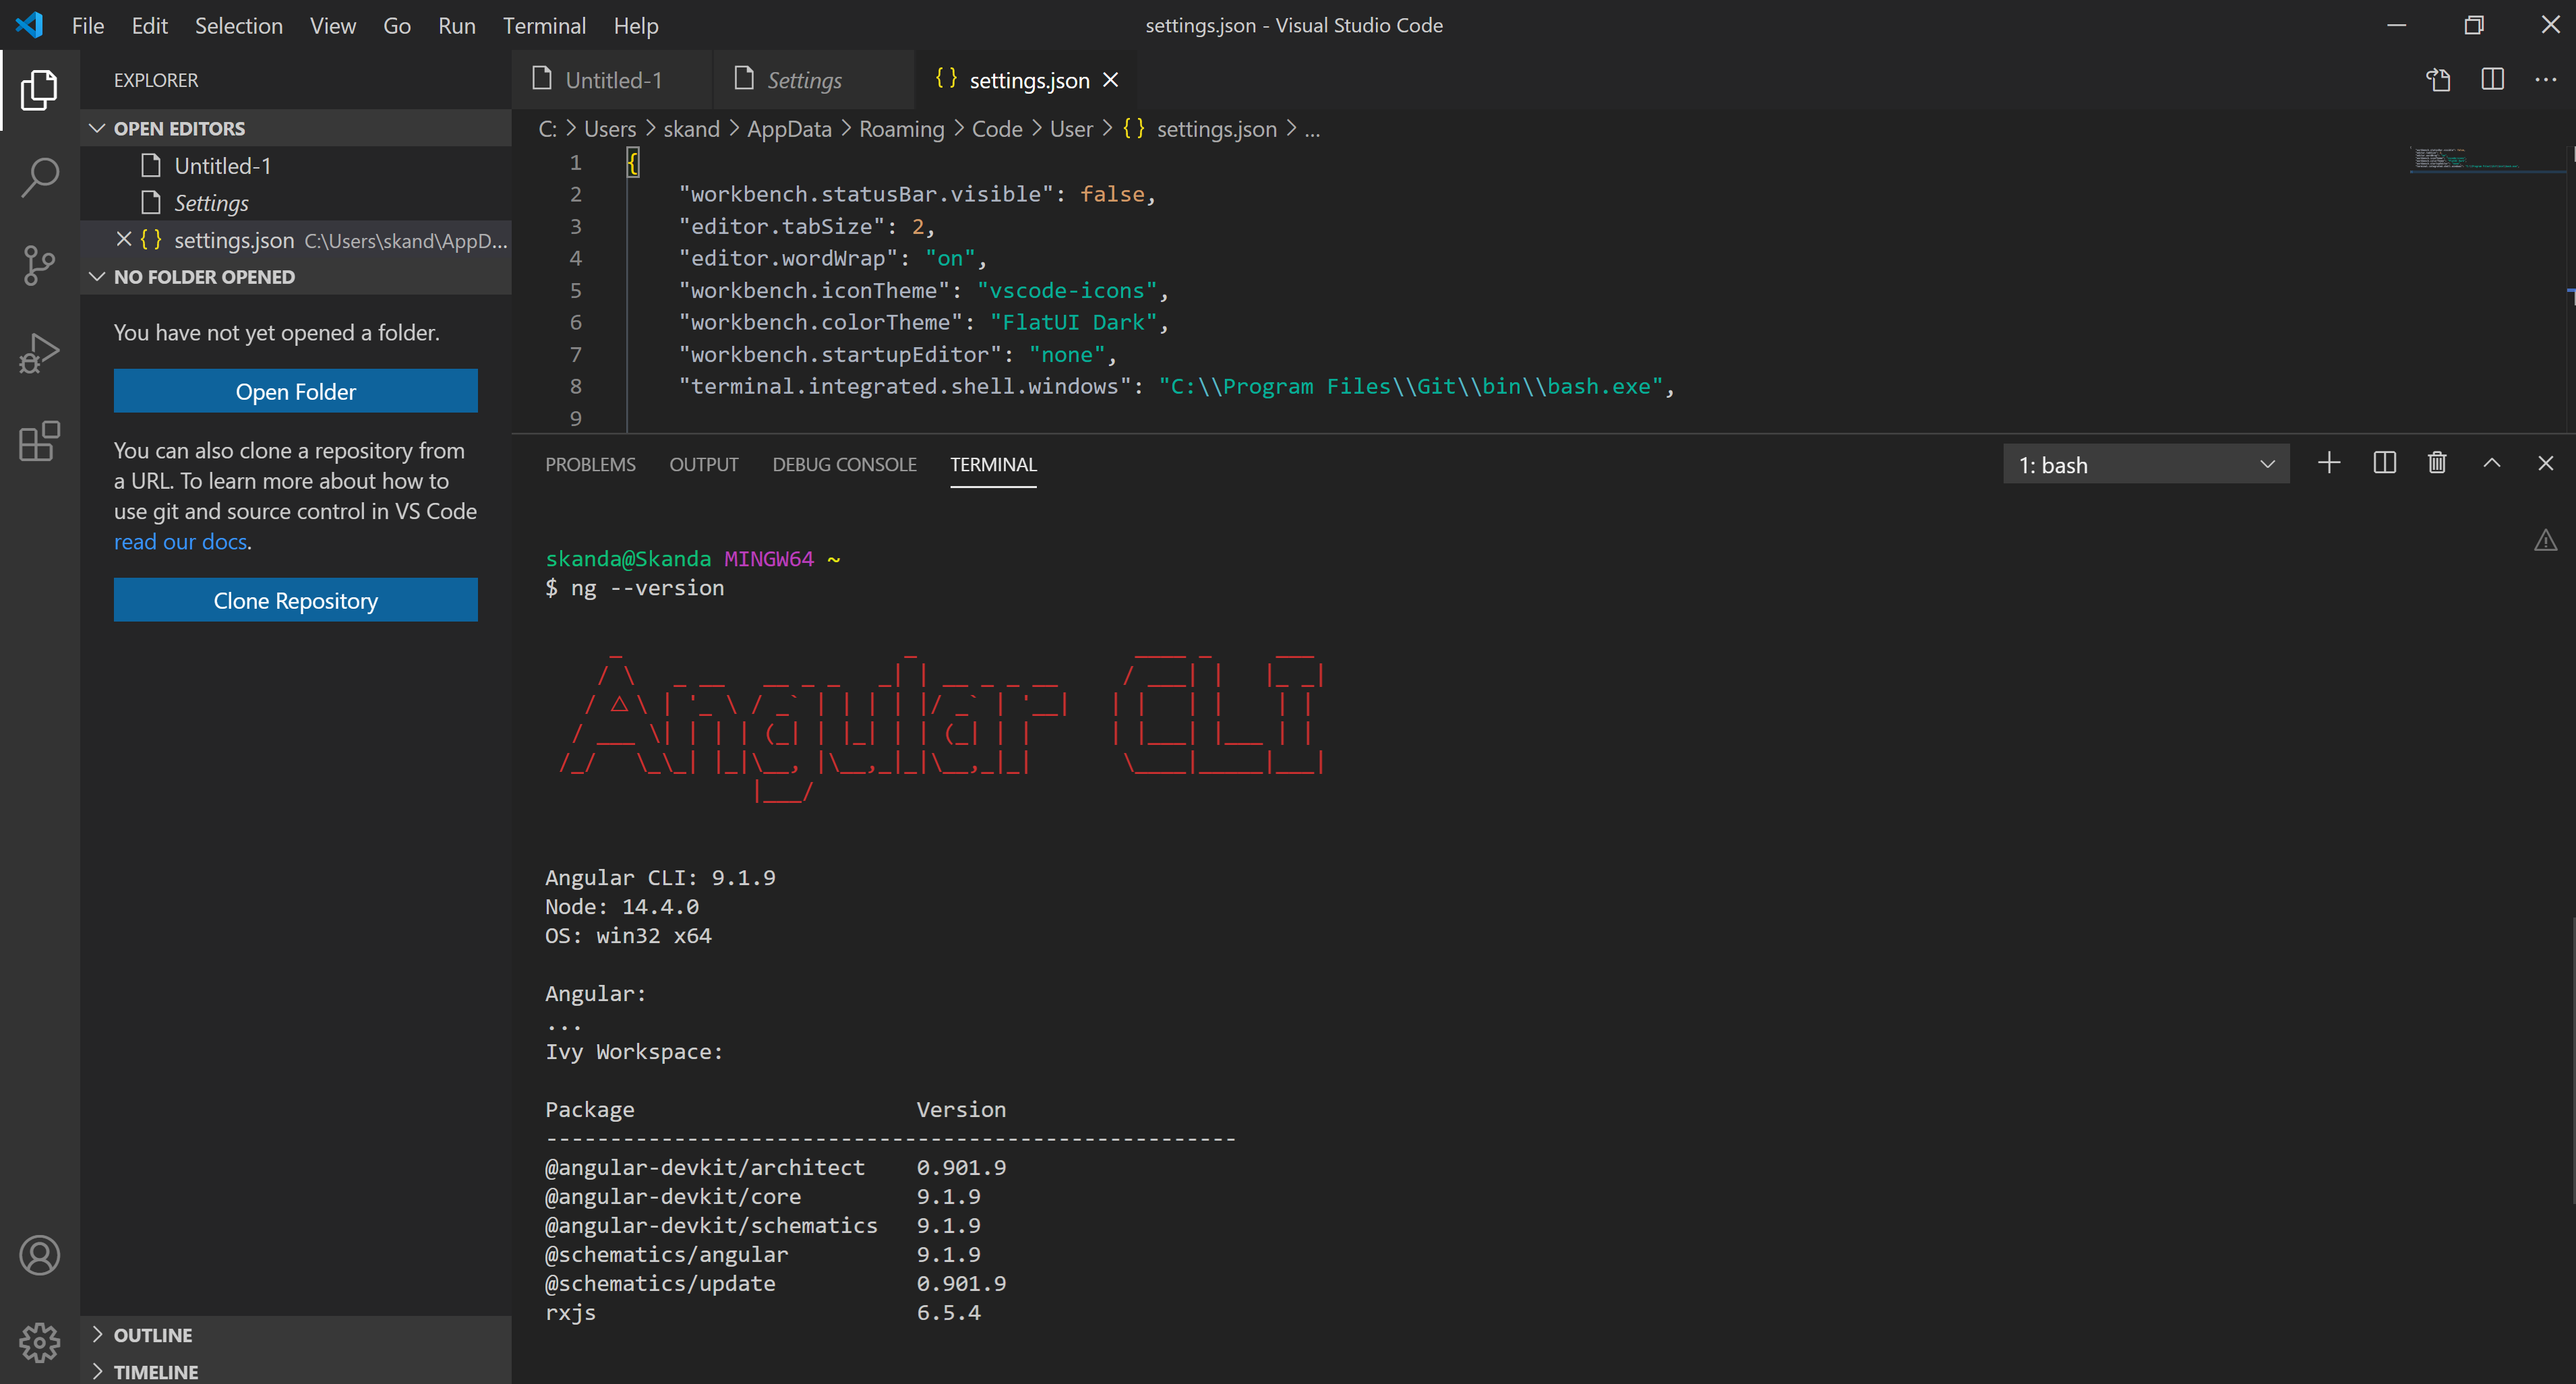
Task: Click the terminal warning triangle icon
Action: 2545,541
